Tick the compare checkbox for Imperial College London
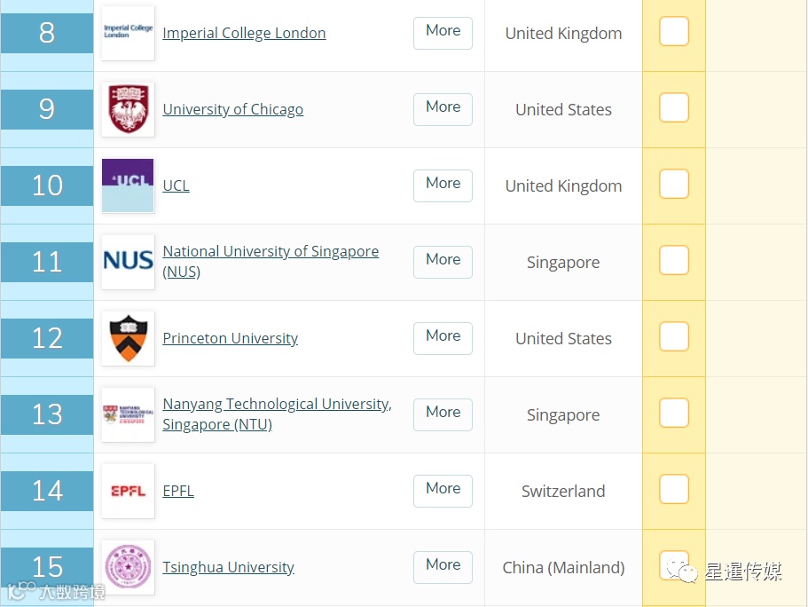Screen dimensions: 808x607 point(674,32)
